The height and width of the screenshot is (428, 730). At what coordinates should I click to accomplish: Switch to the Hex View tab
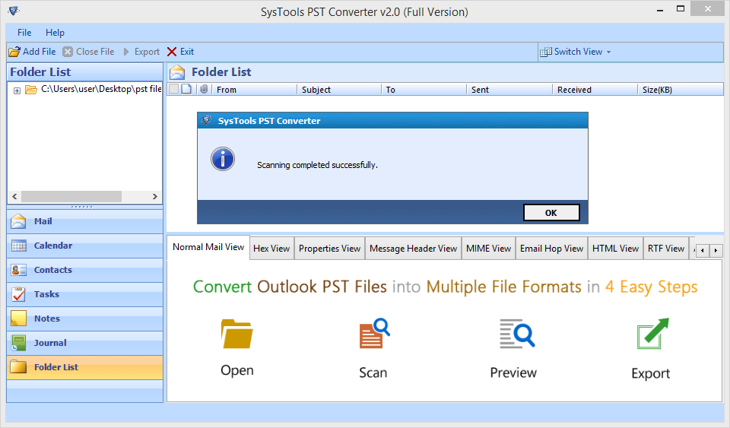[271, 249]
